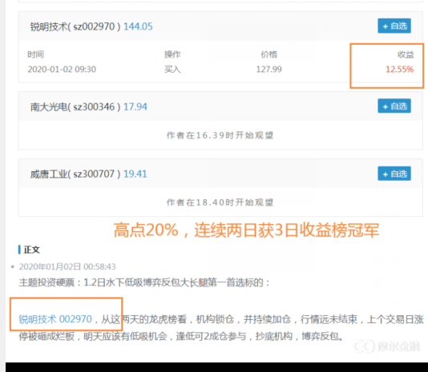Click the 144.05 price of 锐明技术

tap(138, 26)
